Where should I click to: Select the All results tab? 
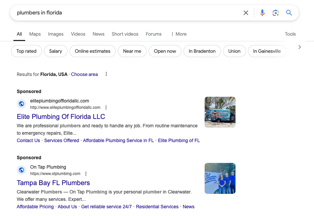click(x=19, y=34)
